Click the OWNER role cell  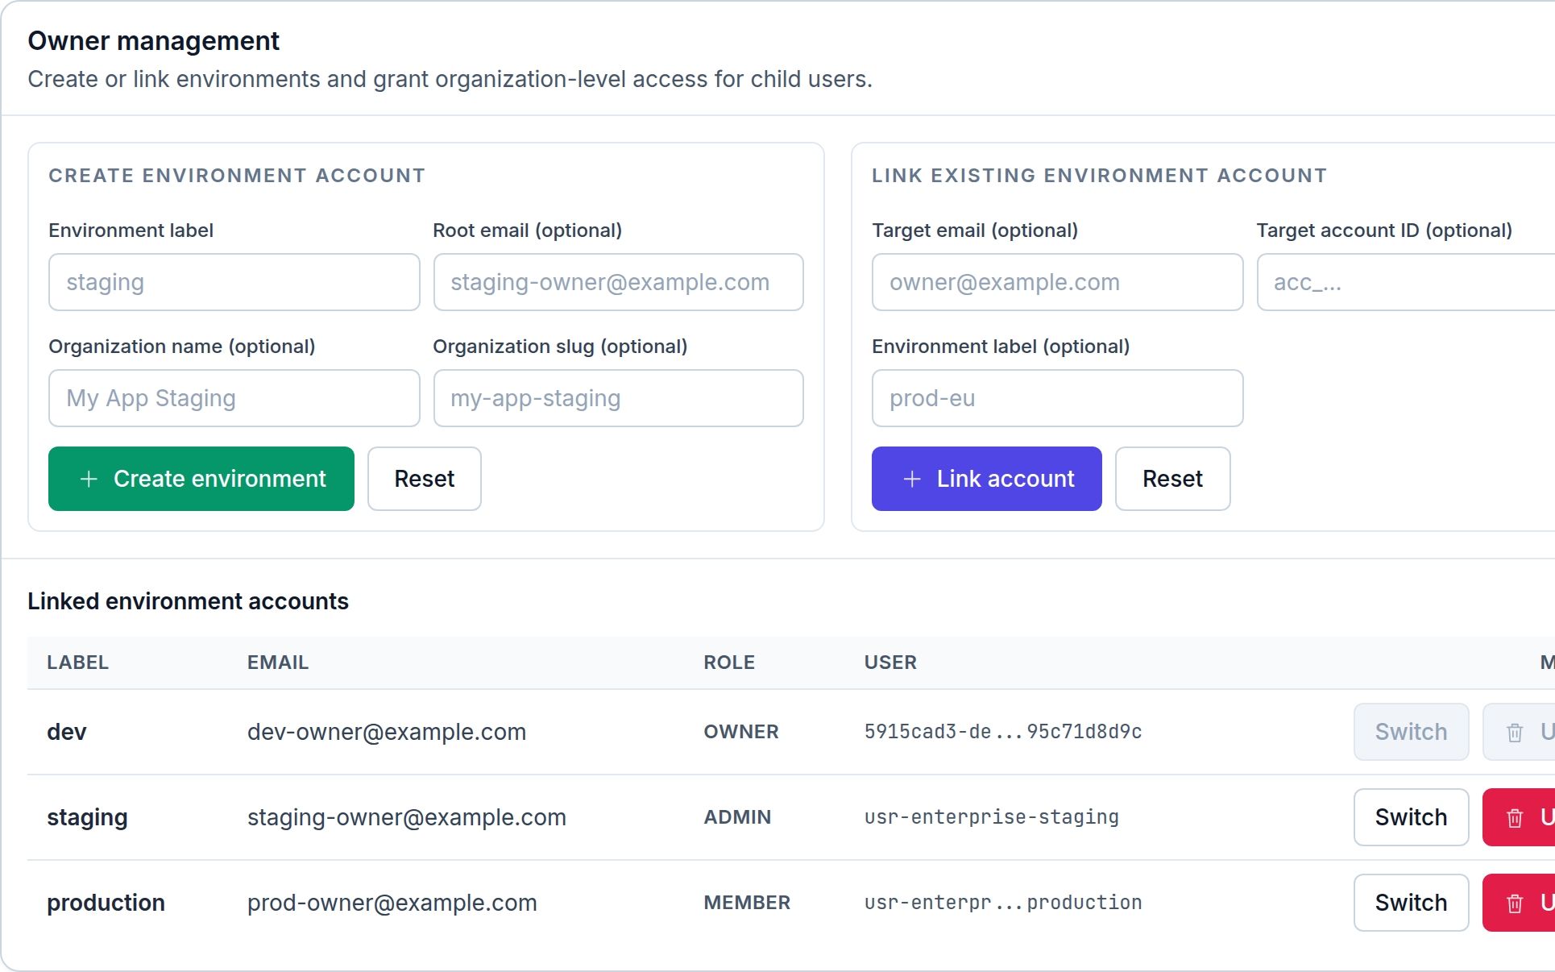pos(741,732)
